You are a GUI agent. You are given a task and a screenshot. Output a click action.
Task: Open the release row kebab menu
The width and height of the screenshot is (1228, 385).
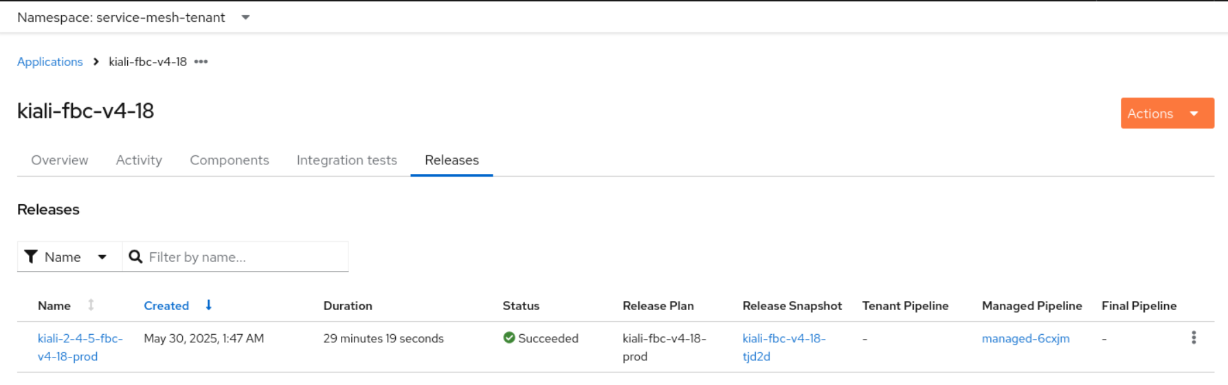tap(1194, 338)
